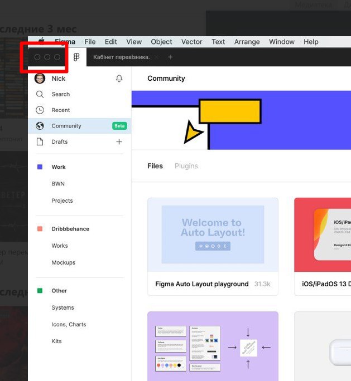Open the iOS/iPadOS 13 card thumbnail
The width and height of the screenshot is (351, 381).
tap(323, 235)
